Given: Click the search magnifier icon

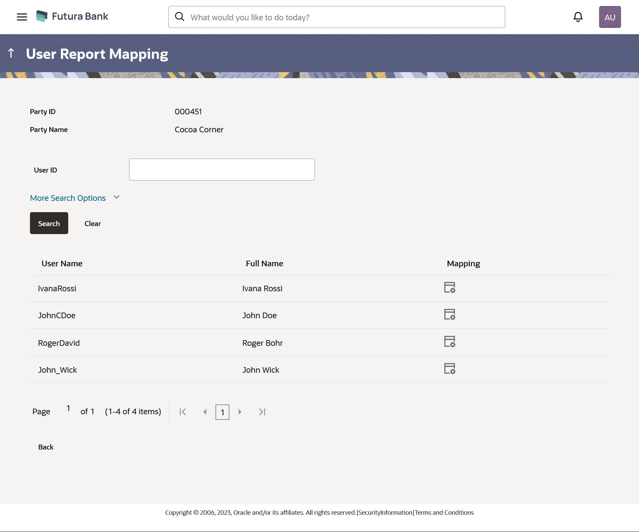Looking at the screenshot, I should click(180, 17).
